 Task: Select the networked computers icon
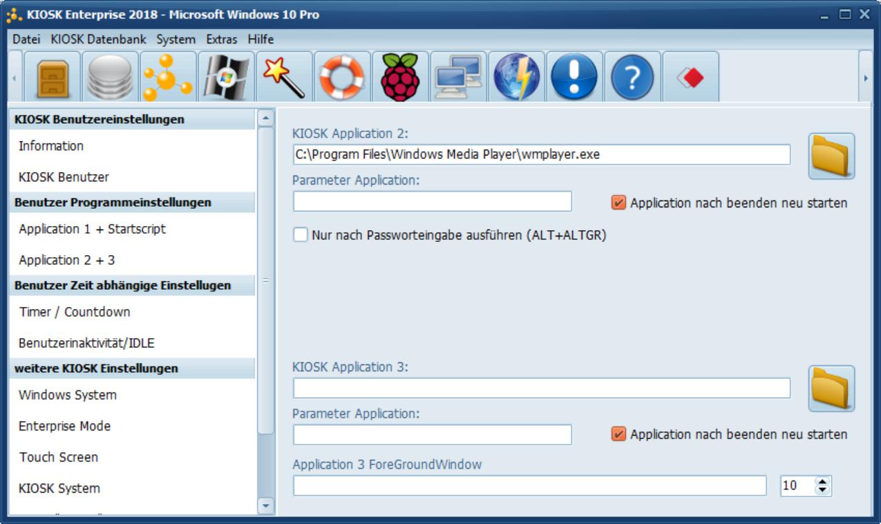pyautogui.click(x=459, y=77)
